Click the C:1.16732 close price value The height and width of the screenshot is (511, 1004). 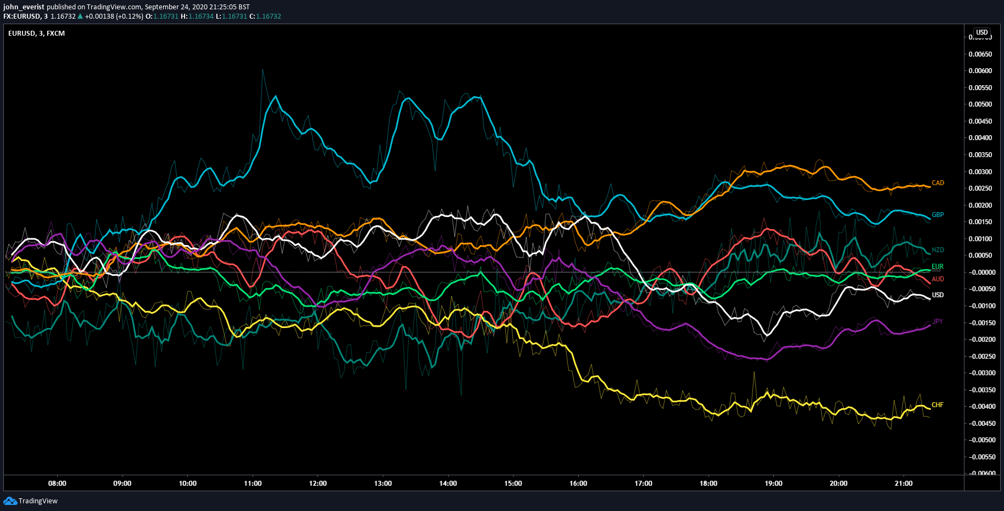pyautogui.click(x=265, y=16)
